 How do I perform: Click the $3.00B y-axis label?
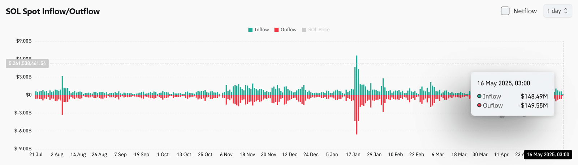tap(24, 77)
